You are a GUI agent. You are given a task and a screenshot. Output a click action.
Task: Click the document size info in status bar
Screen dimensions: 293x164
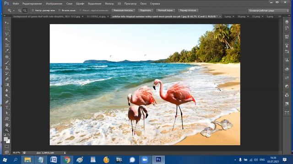[x=45, y=153]
